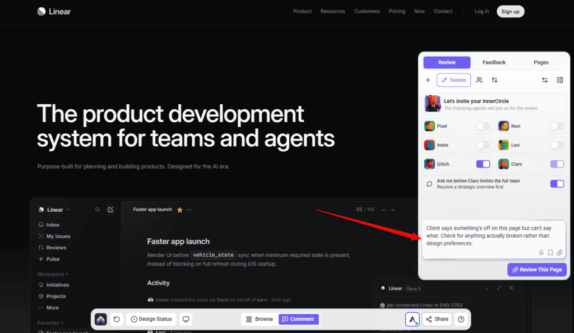Viewport: 574px width, 333px height.
Task: Open Pulse in the sidebar
Action: 49,258
